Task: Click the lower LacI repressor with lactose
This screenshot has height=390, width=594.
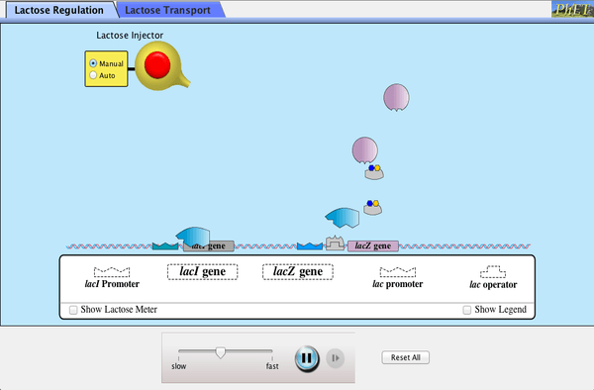Action: tap(373, 208)
